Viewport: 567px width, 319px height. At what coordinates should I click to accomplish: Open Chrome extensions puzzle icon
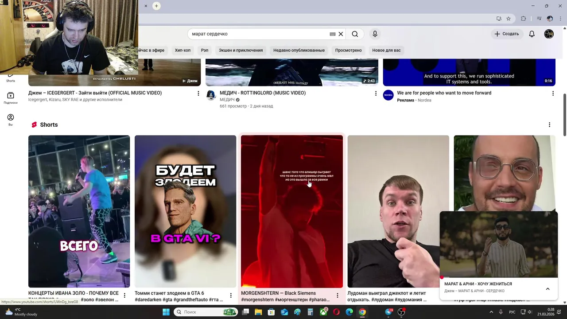[x=524, y=19]
